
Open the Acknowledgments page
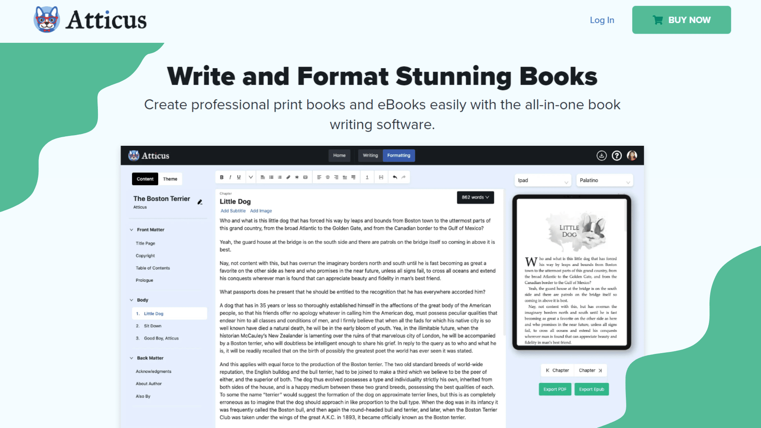(x=153, y=371)
